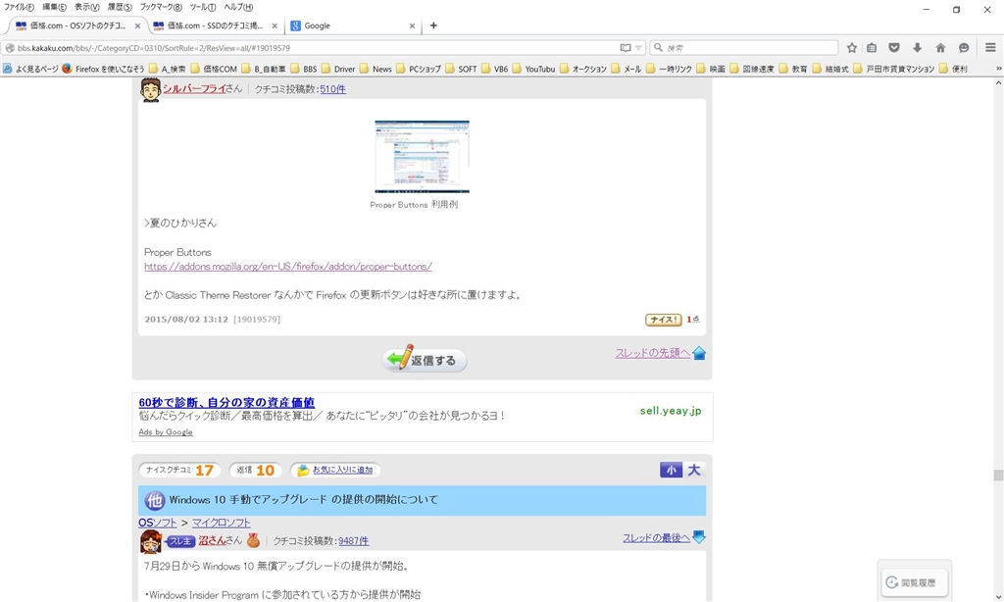Close the OSソフトのクチコミ tab
The image size is (1004, 602).
pyautogui.click(x=137, y=26)
